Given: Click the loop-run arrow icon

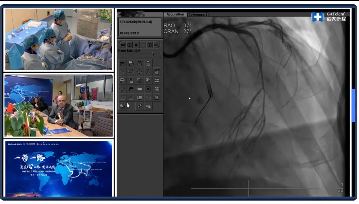Looking at the screenshot, I should 123,63.
